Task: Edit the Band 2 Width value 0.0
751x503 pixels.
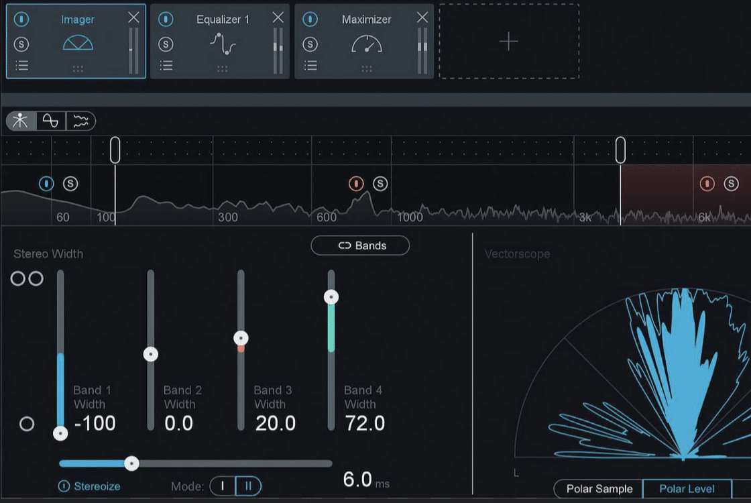Action: click(x=178, y=423)
